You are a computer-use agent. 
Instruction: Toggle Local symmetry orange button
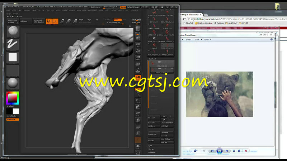(138, 78)
